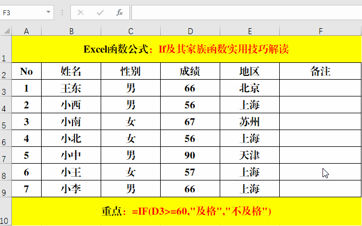
Task: Select column D header
Action: coord(190,31)
